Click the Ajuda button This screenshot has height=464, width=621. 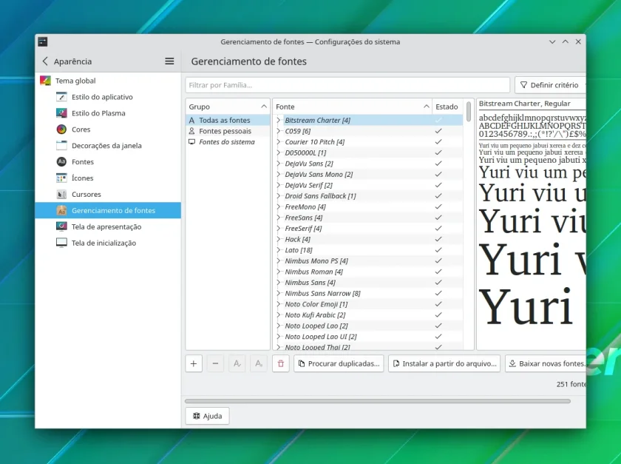click(207, 416)
